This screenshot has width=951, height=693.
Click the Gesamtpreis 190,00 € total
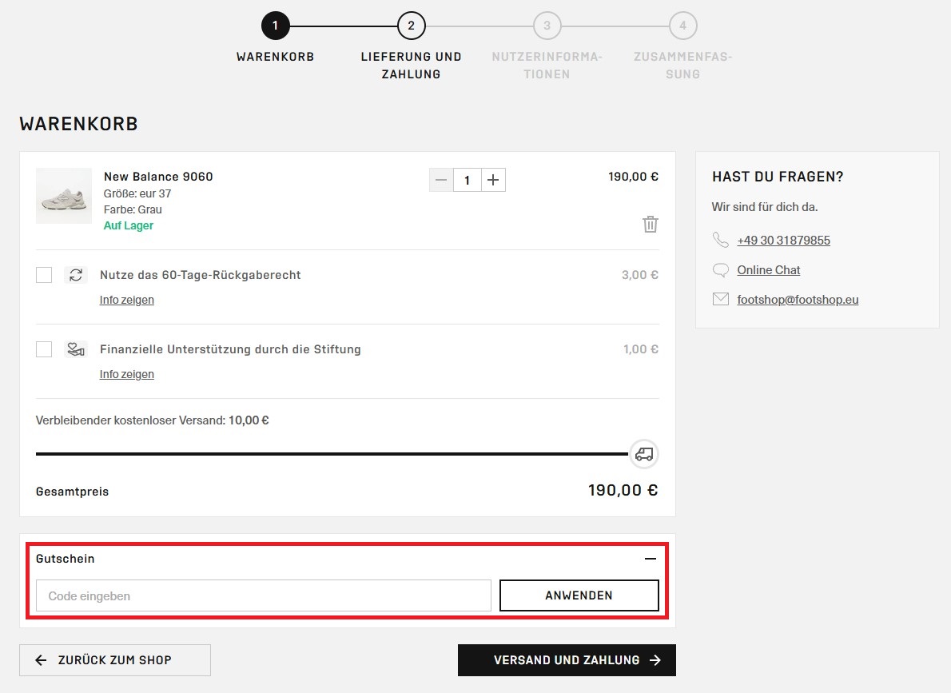[623, 490]
